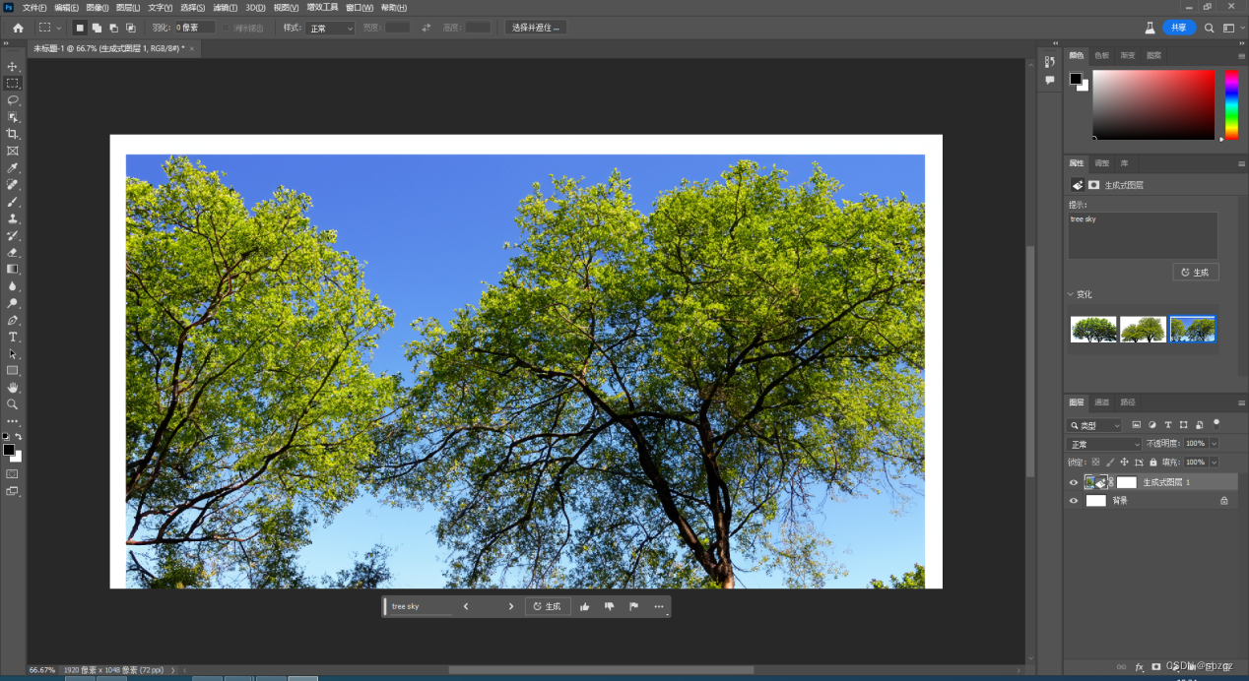Screen dimensions: 1249x681
Task: Switch to the 通道 channels tab
Action: (1102, 402)
